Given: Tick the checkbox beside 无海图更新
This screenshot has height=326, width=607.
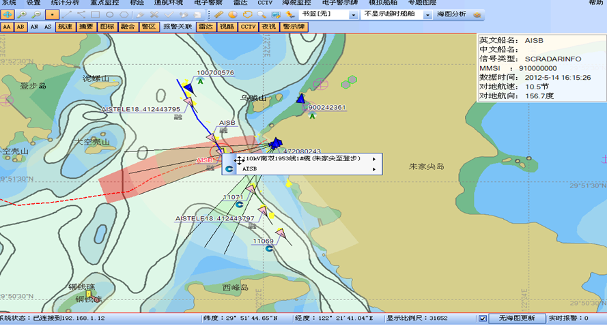Looking at the screenshot, I should click(483, 318).
